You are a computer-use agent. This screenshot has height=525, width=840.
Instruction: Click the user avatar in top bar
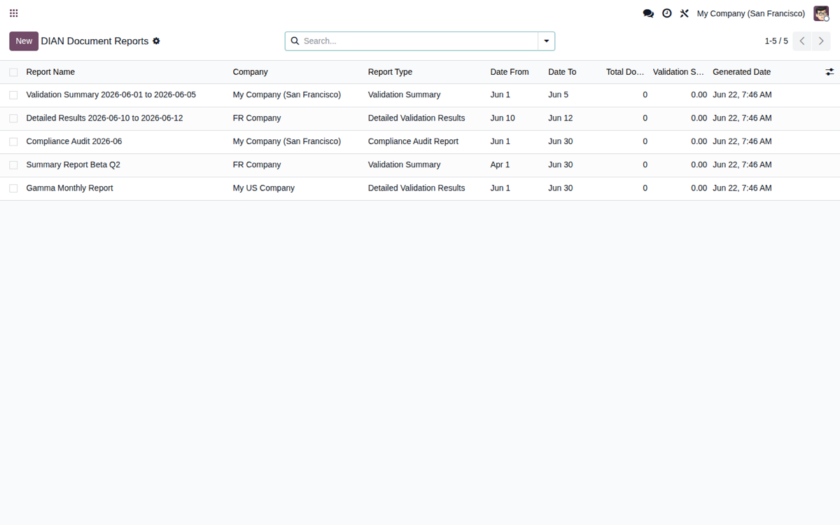(821, 13)
